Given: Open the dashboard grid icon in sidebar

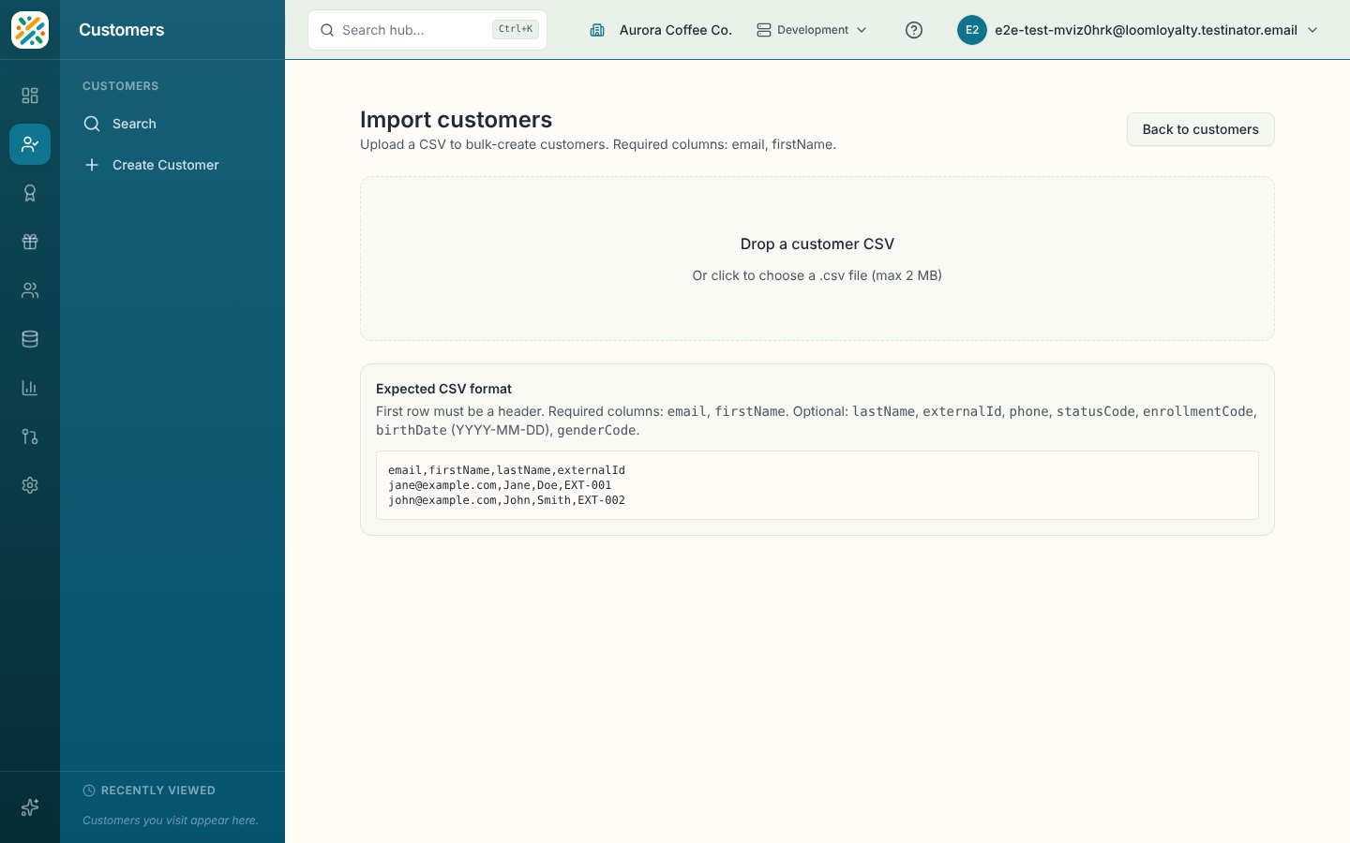Looking at the screenshot, I should pos(30,96).
